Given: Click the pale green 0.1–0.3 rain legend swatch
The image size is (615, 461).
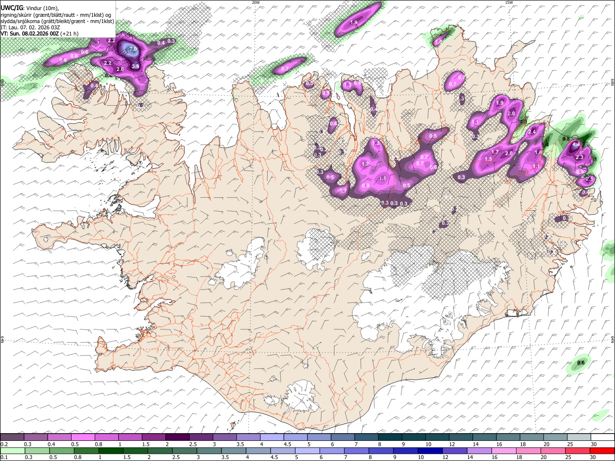Looking at the screenshot, I should [x=12, y=450].
